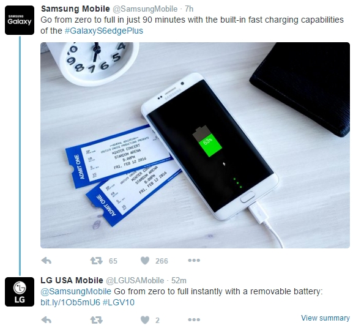
Task: Open the LG USA Mobile account name
Action: (72, 280)
